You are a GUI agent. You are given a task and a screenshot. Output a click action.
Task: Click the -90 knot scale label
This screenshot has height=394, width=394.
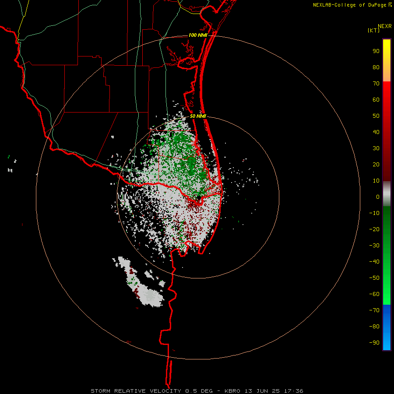click(x=374, y=342)
